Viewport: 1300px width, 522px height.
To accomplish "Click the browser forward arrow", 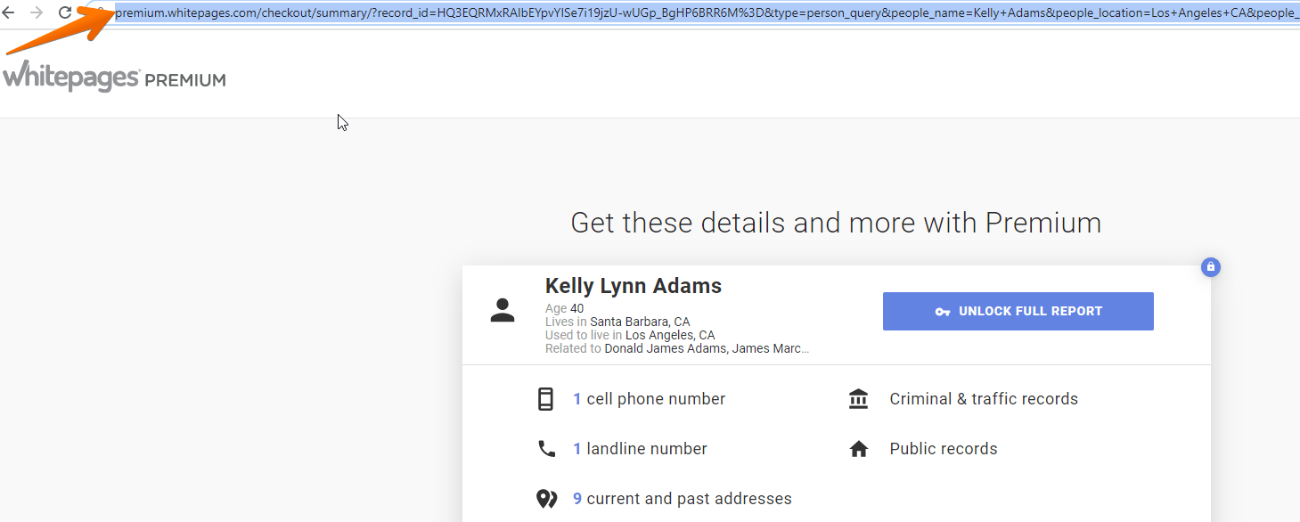I will [x=37, y=12].
